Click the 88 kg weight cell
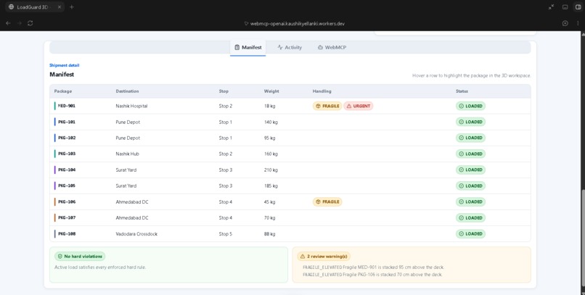Viewport: 585px width, 295px height. pyautogui.click(x=269, y=234)
